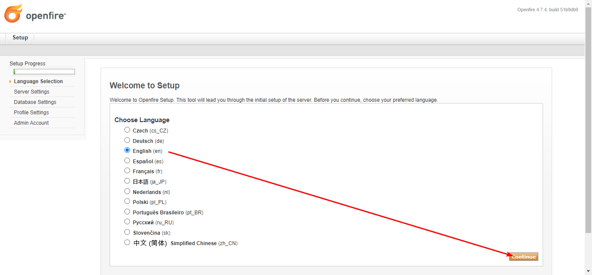Click Server Settings in setup sidebar
Screen dimensions: 592x275
pos(32,92)
